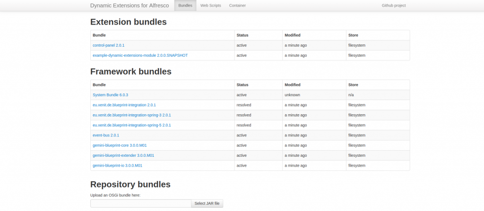This screenshot has width=484, height=211.
Task: Visit the Github project link
Action: click(x=394, y=6)
